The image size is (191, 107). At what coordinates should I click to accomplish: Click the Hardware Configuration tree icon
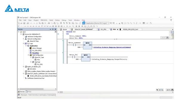(x=26, y=37)
